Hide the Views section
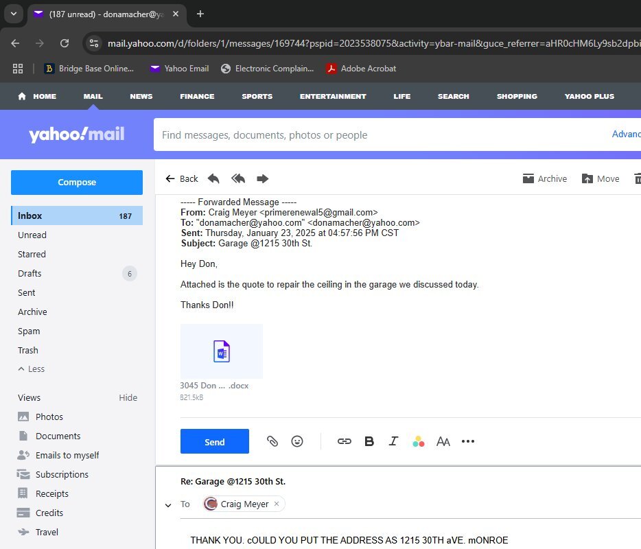This screenshot has width=641, height=549. 128,398
